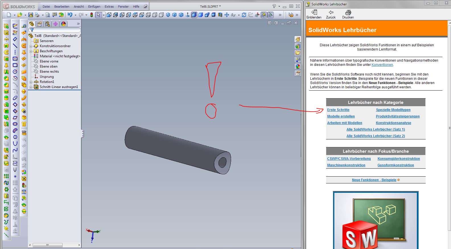Screen dimensions: 451x249
Task: Select the Spline sketch tool
Action: tap(15, 150)
